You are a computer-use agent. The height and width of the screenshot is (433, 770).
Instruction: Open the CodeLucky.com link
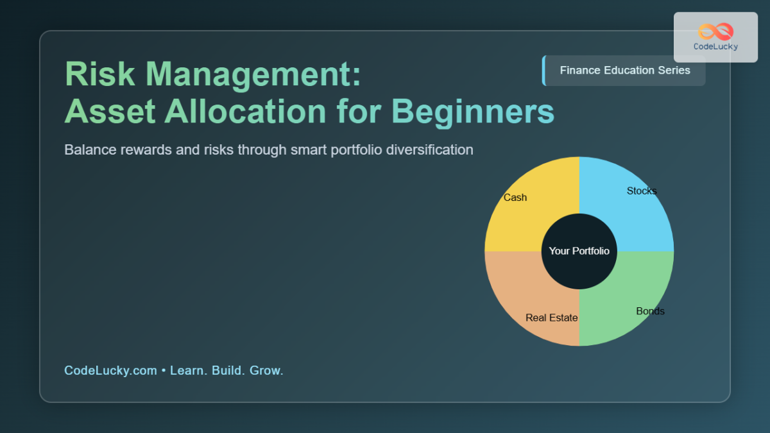tap(110, 370)
